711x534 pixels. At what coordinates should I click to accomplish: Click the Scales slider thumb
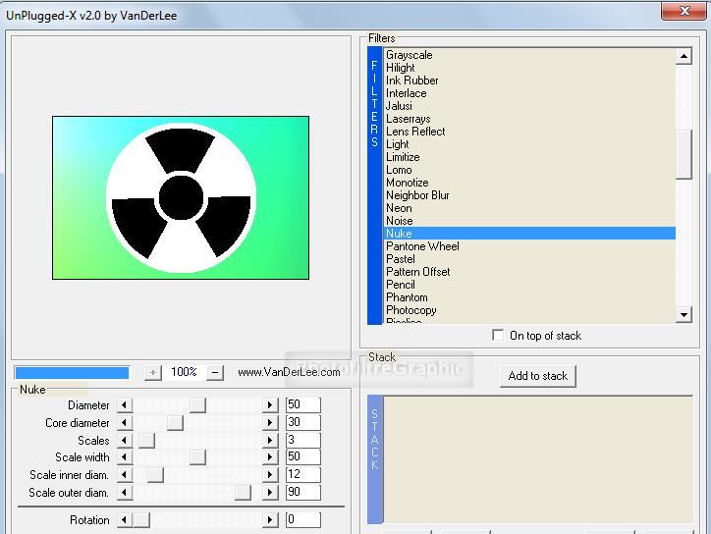[146, 440]
